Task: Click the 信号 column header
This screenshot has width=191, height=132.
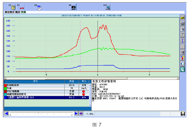Action: (36, 81)
